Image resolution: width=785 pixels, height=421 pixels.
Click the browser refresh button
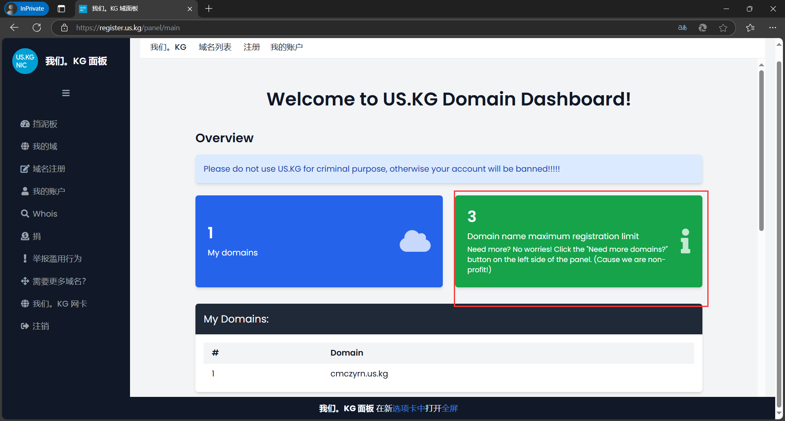[37, 28]
